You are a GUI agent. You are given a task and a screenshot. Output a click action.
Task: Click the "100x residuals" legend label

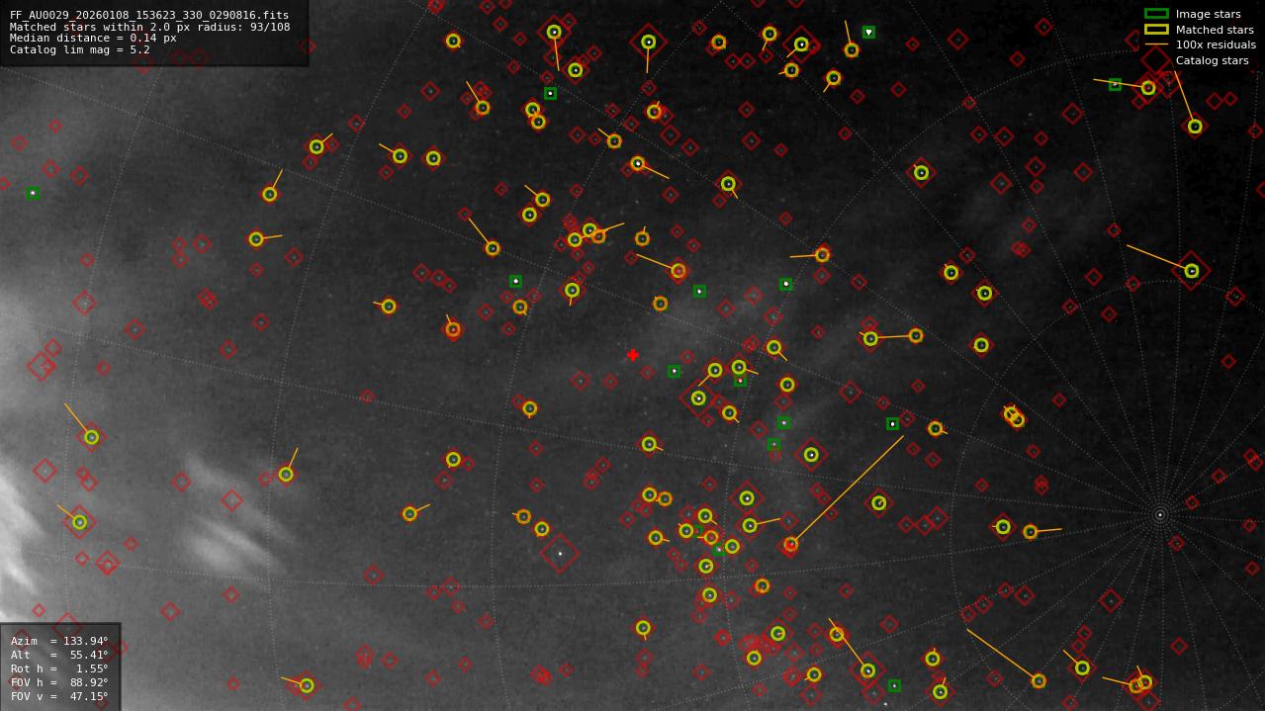point(1216,44)
